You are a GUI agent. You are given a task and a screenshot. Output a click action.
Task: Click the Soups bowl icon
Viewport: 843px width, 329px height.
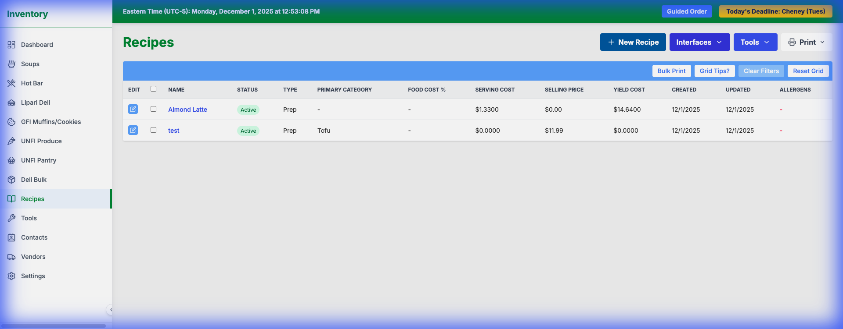[11, 64]
